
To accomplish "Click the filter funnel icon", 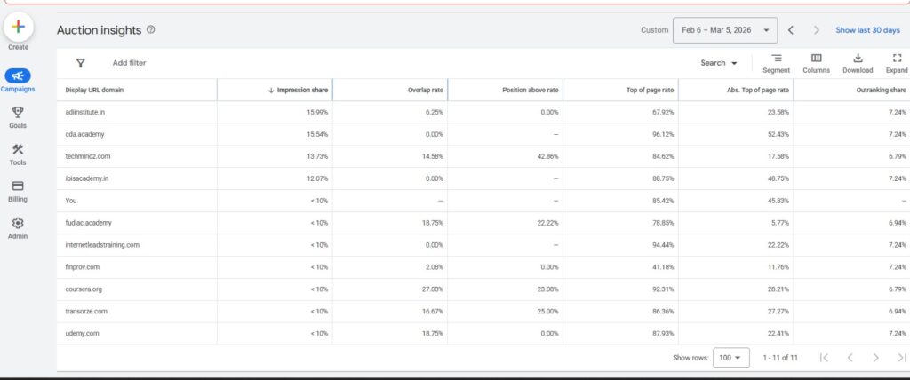I will tap(81, 63).
